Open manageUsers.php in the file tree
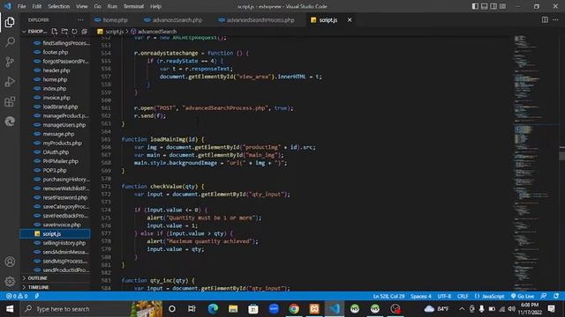 pos(64,125)
